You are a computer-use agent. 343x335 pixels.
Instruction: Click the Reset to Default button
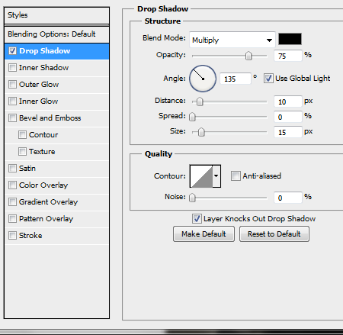click(274, 234)
